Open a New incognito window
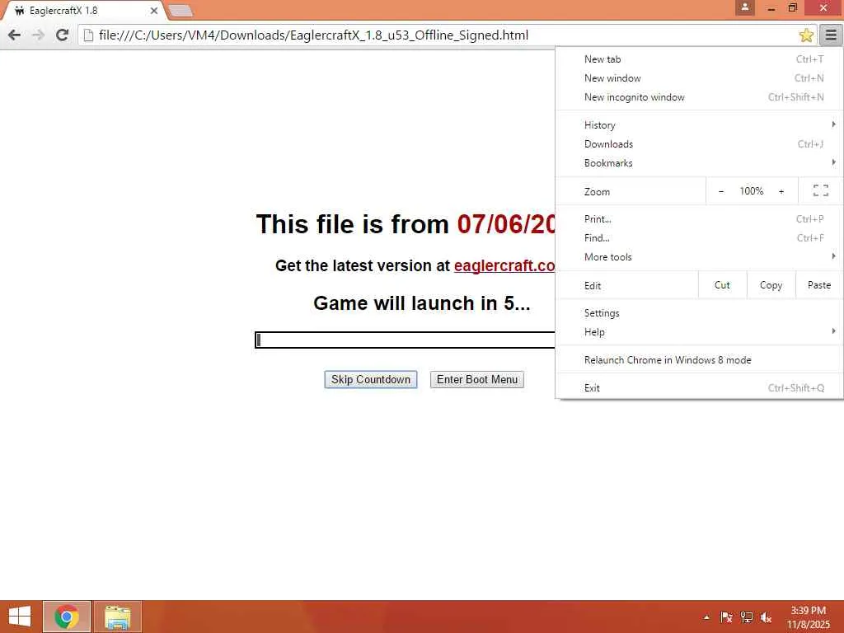Viewport: 844px width, 633px height. (x=699, y=97)
